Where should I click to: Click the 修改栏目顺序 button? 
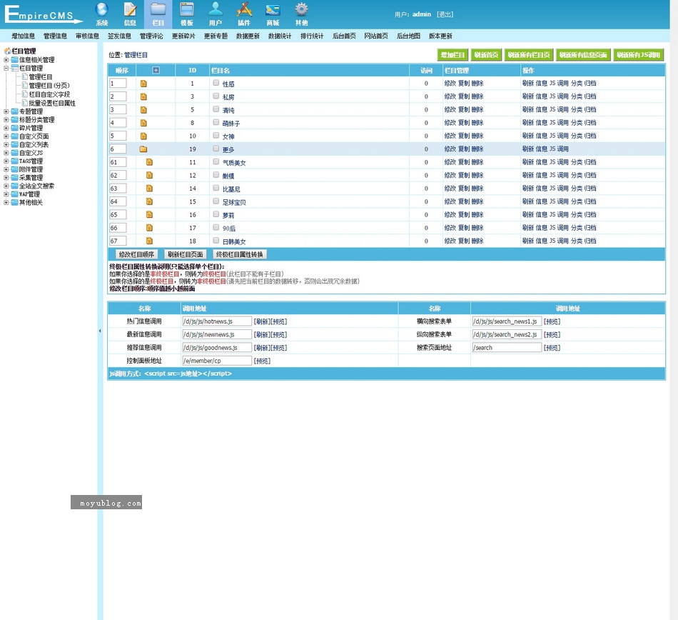136,254
